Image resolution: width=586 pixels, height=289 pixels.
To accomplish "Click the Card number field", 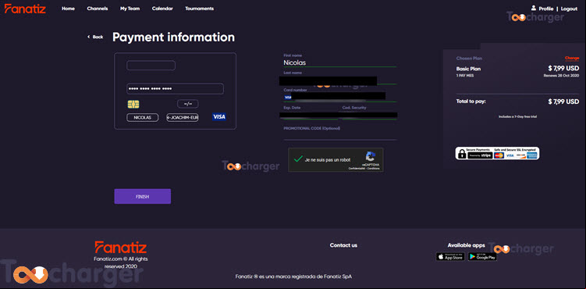I will 340,97.
